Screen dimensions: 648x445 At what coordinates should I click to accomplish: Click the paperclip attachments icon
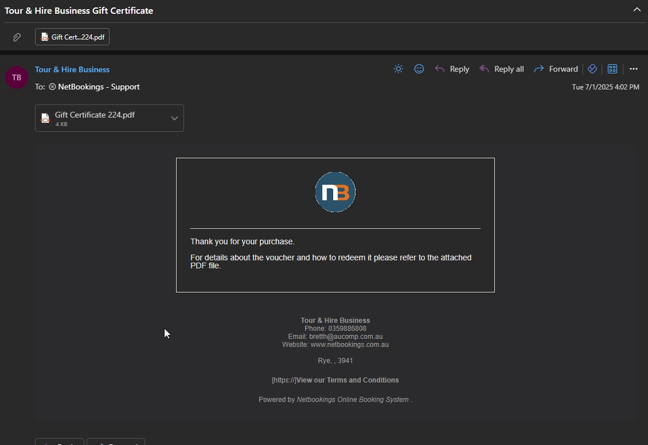17,37
